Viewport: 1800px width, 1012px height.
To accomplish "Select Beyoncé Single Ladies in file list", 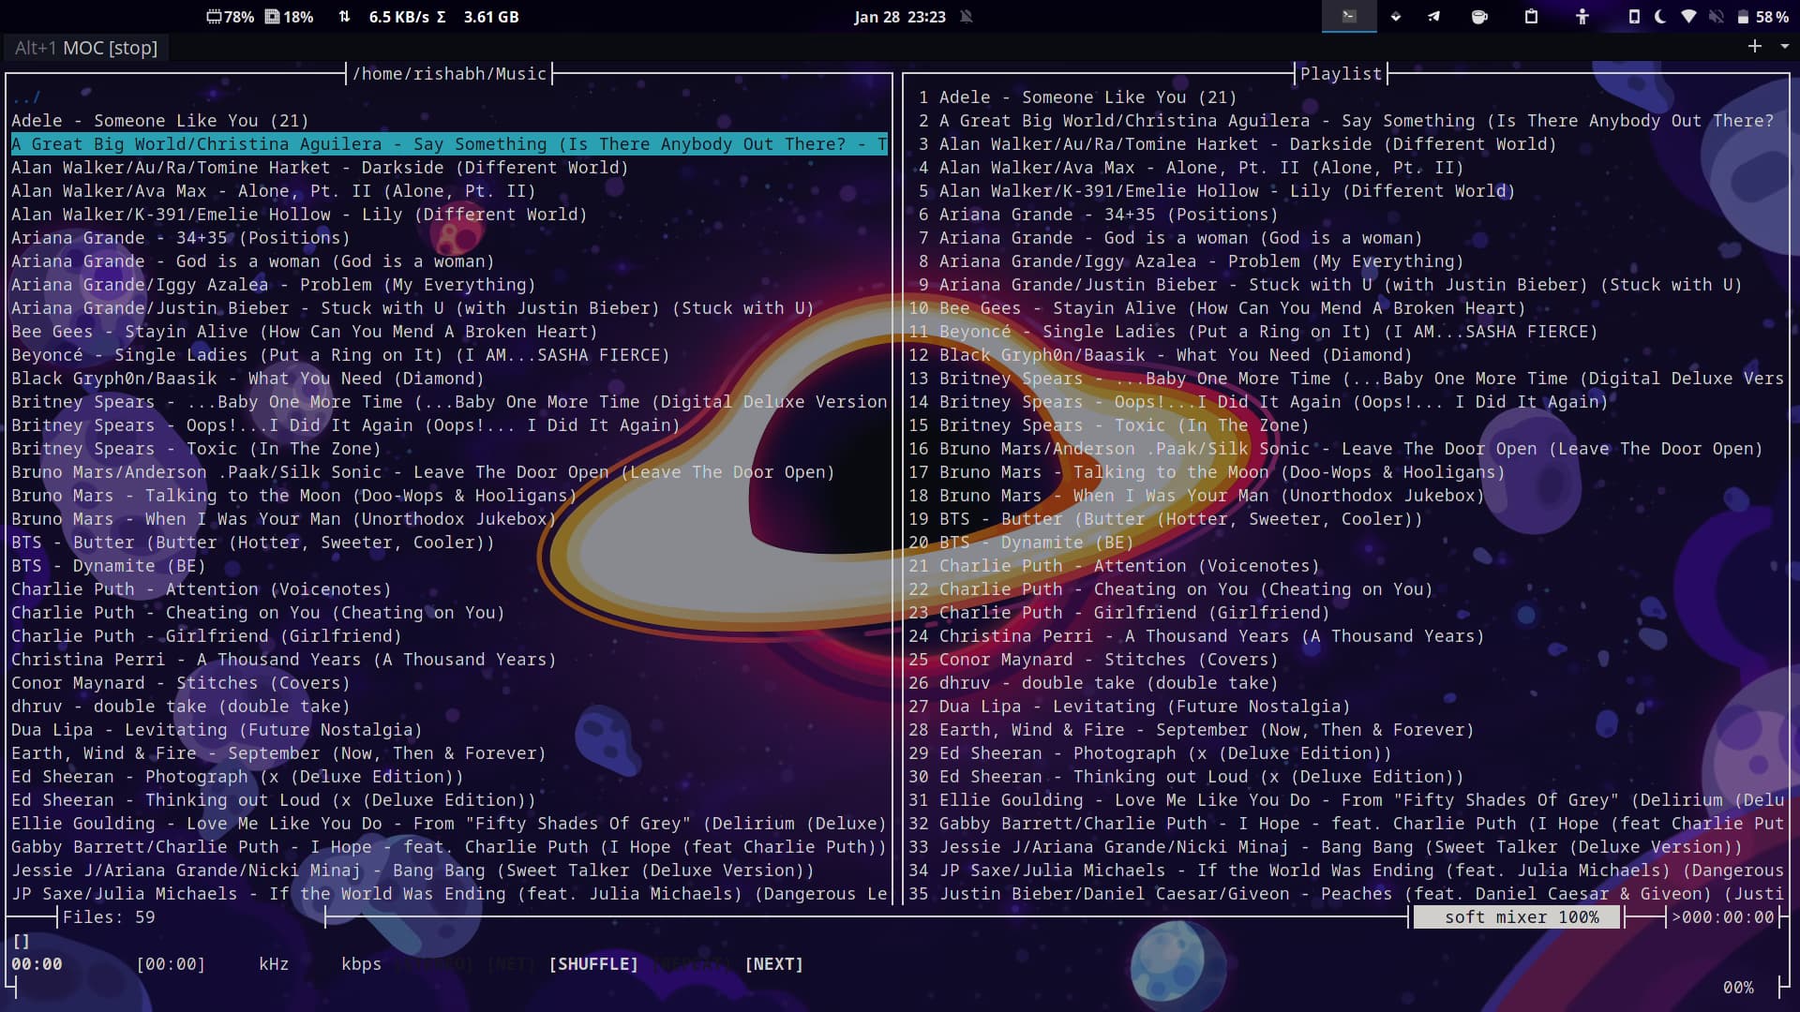I will (340, 355).
